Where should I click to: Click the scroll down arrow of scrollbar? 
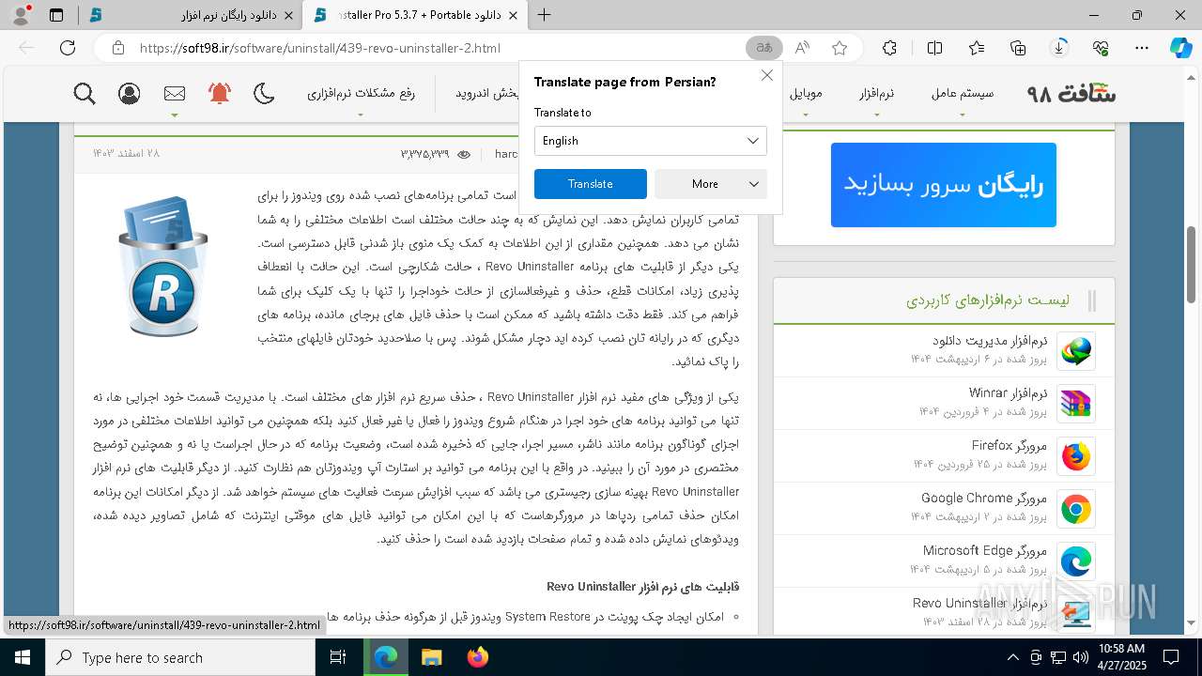coord(1193,622)
